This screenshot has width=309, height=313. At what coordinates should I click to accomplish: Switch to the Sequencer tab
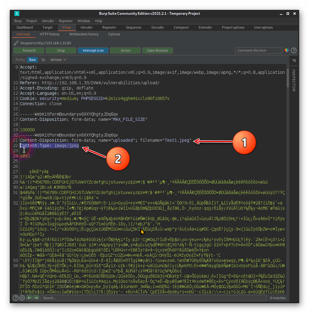(x=134, y=28)
